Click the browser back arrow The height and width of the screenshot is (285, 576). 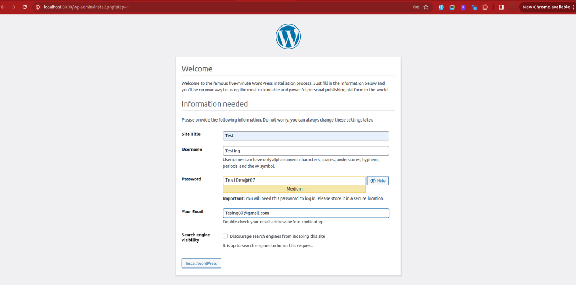tap(3, 7)
